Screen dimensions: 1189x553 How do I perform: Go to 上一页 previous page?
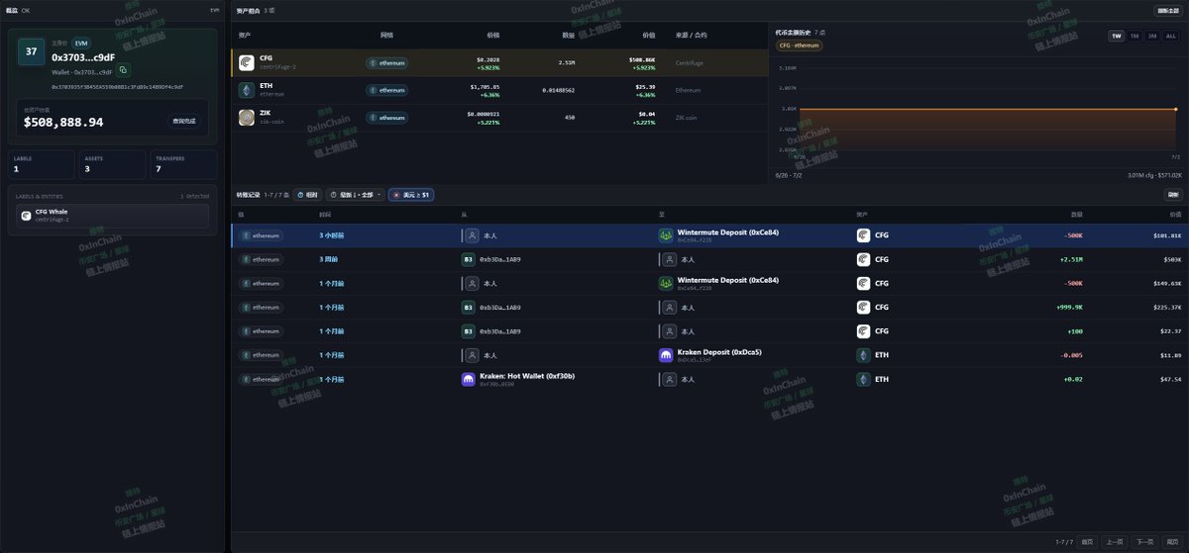click(1116, 542)
